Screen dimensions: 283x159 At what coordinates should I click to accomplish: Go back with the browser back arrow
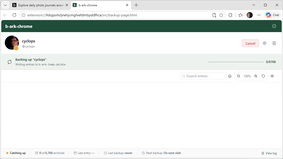tap(5, 15)
